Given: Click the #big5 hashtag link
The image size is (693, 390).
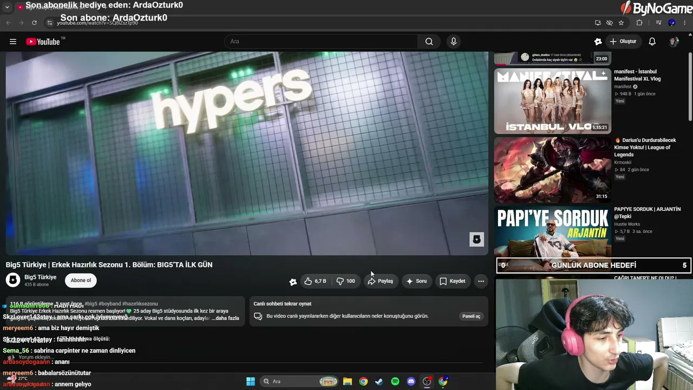Looking at the screenshot, I should pos(91,304).
